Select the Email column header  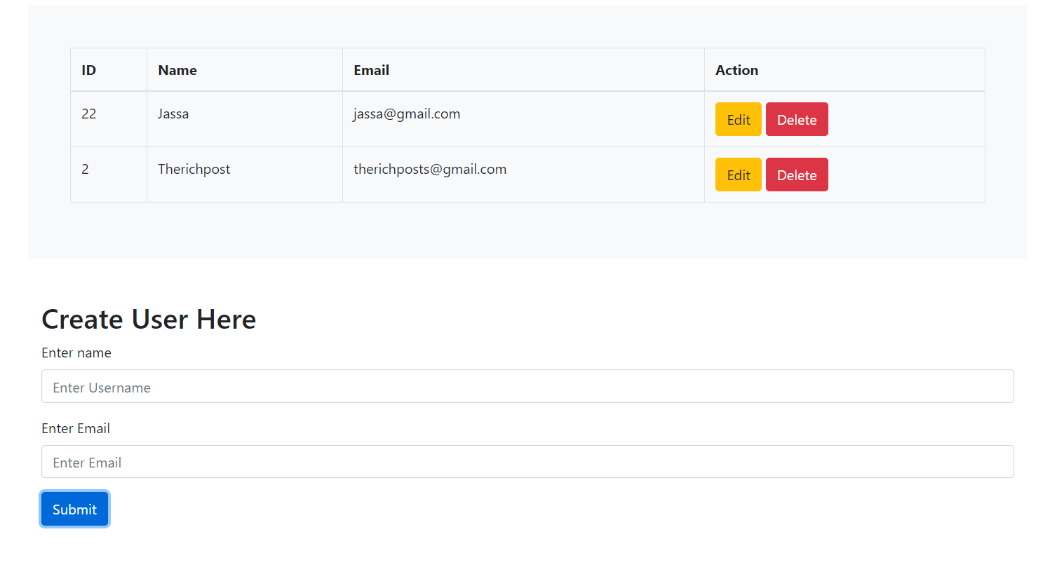click(x=371, y=70)
